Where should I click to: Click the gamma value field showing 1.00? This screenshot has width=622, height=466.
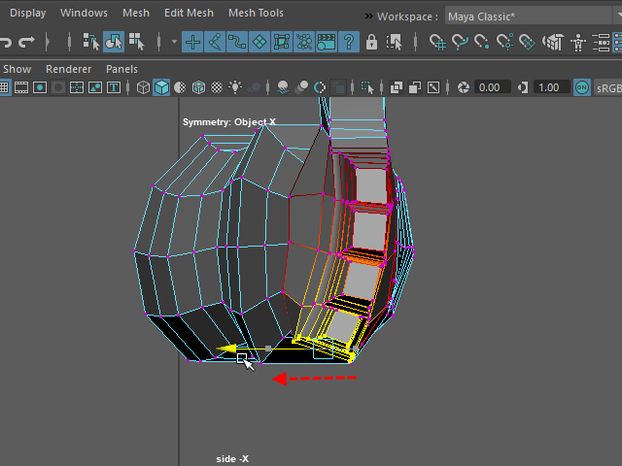[x=549, y=87]
